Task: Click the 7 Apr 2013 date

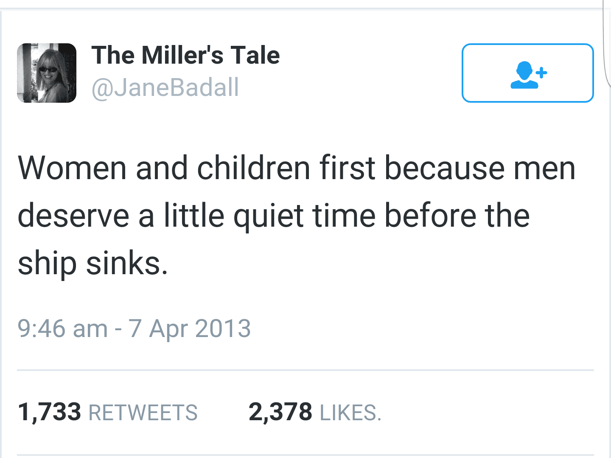Action: coord(190,329)
